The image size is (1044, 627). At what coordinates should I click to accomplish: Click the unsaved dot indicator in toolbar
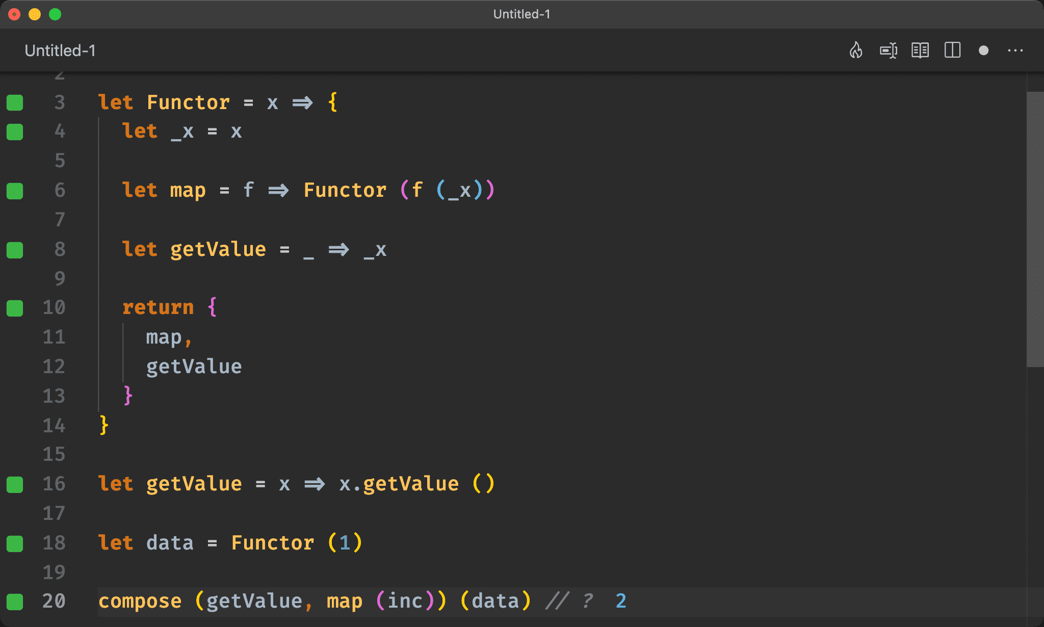[984, 50]
